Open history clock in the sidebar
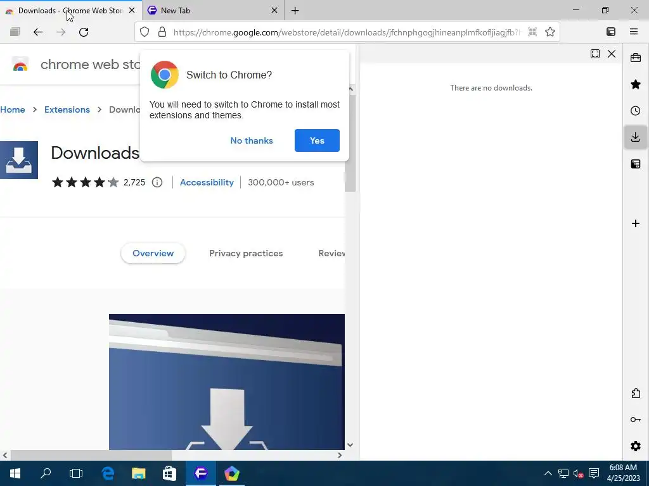The height and width of the screenshot is (486, 649). pyautogui.click(x=636, y=111)
